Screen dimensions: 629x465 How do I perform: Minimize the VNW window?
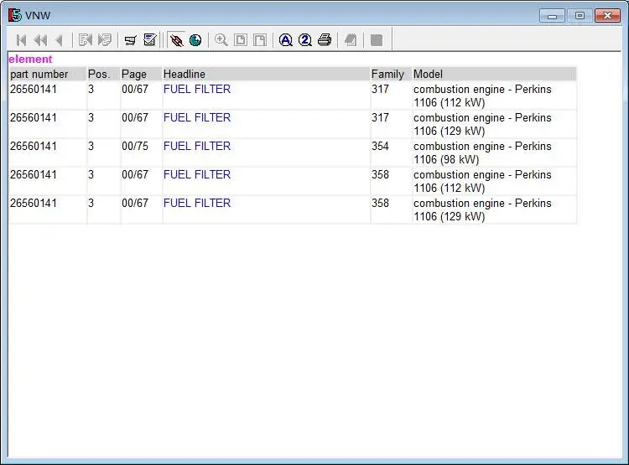tap(553, 16)
